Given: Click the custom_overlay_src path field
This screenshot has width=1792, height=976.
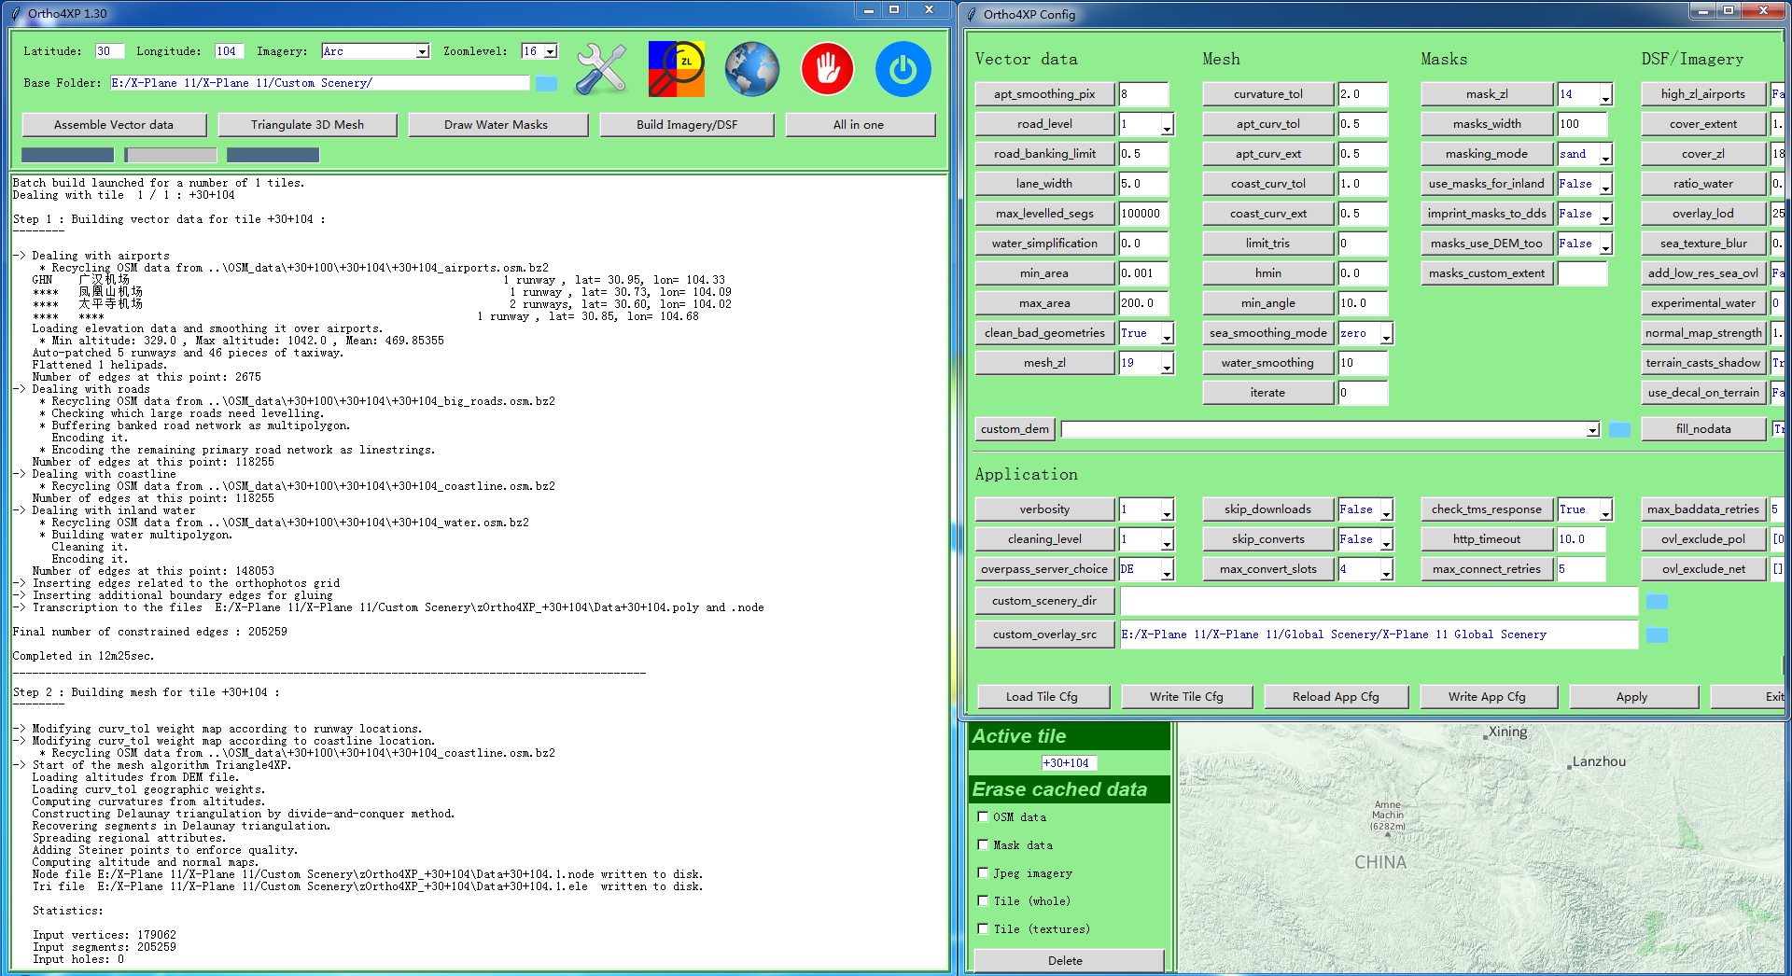Looking at the screenshot, I should [x=1379, y=634].
